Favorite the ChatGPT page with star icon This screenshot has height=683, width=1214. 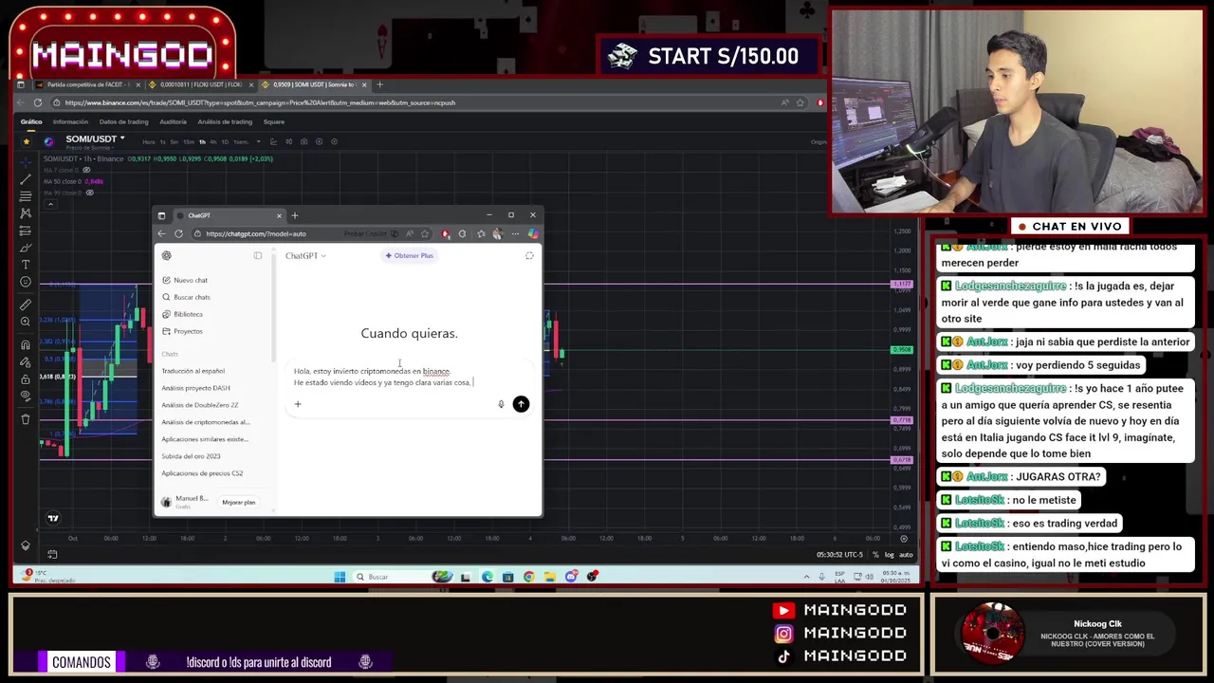coord(425,233)
